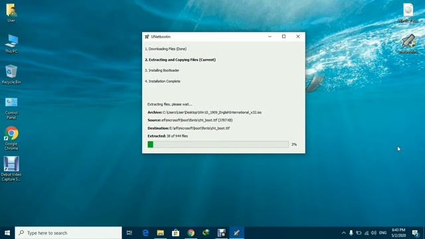The image size is (425, 239).
Task: Click the Extracted files count text
Action: [168, 136]
